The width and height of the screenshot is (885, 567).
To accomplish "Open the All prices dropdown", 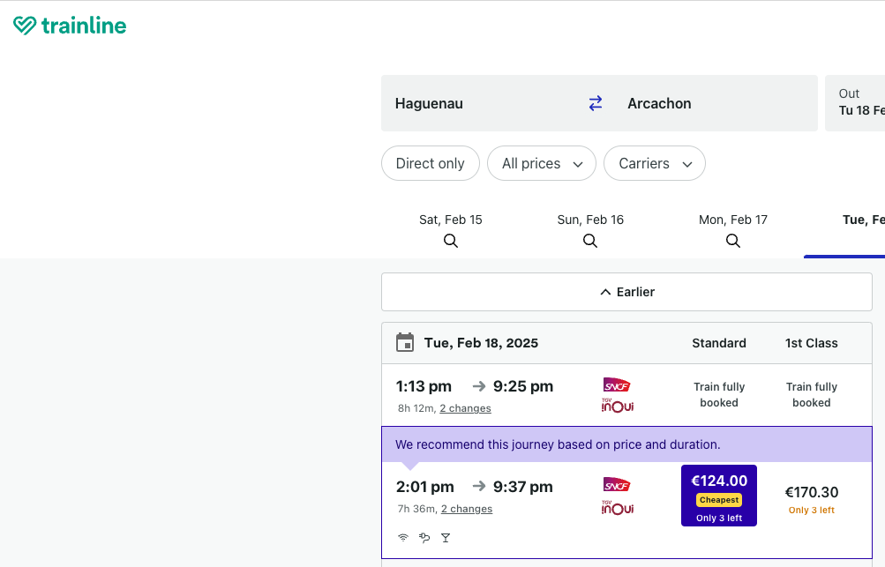I will click(x=542, y=163).
